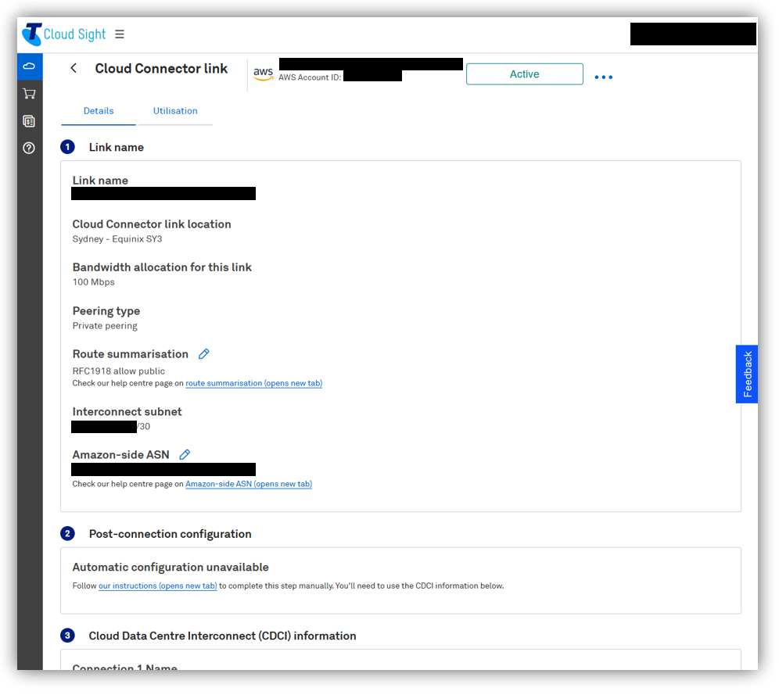The height and width of the screenshot is (695, 779).
Task: Click the step 1 Link name badge
Action: [x=68, y=147]
